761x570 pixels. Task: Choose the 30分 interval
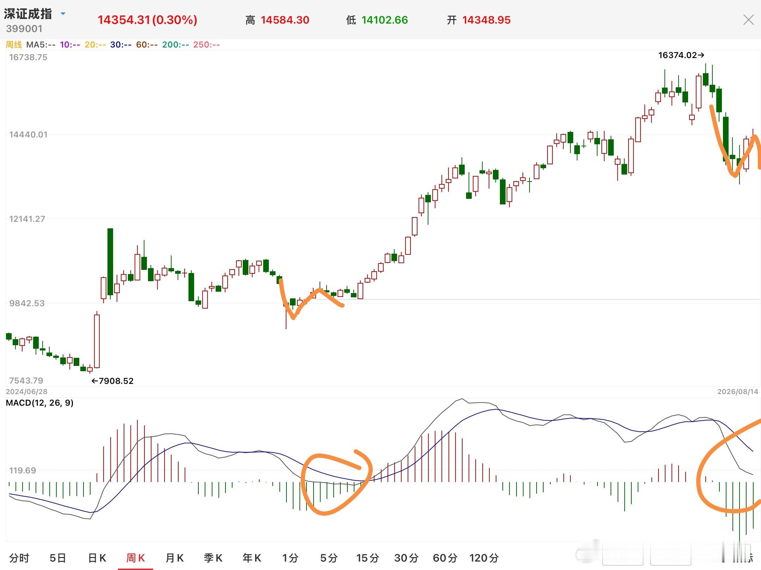(x=407, y=558)
